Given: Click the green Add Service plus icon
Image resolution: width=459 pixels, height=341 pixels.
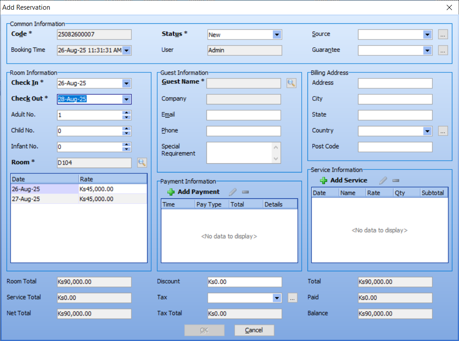Looking at the screenshot, I should pos(324,180).
